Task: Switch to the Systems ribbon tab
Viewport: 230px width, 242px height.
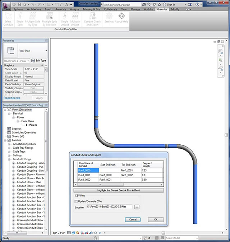Action: [18, 9]
